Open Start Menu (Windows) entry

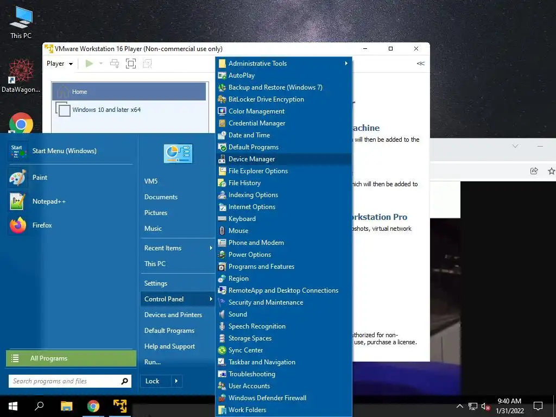coord(70,151)
